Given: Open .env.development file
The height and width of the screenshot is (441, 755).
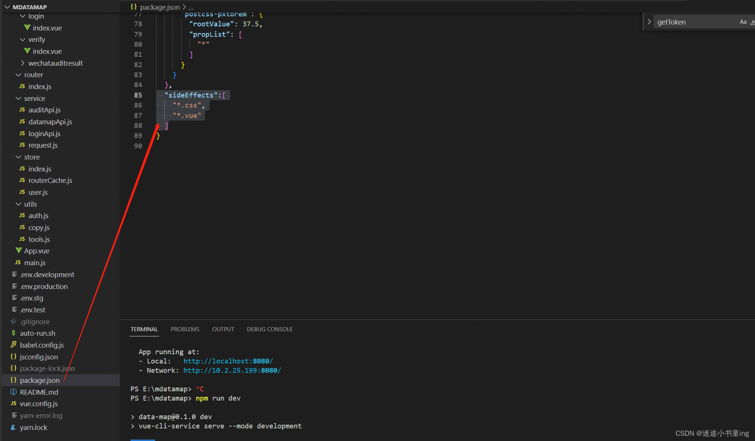Looking at the screenshot, I should [47, 274].
